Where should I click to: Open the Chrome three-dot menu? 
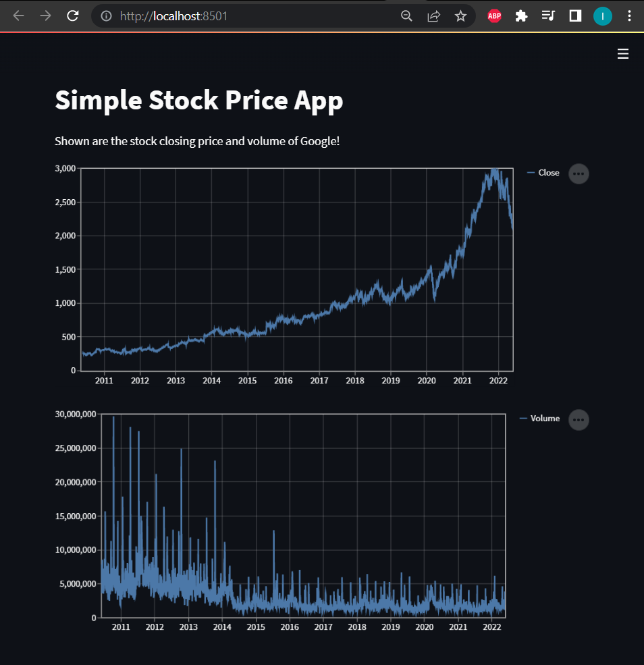(629, 16)
